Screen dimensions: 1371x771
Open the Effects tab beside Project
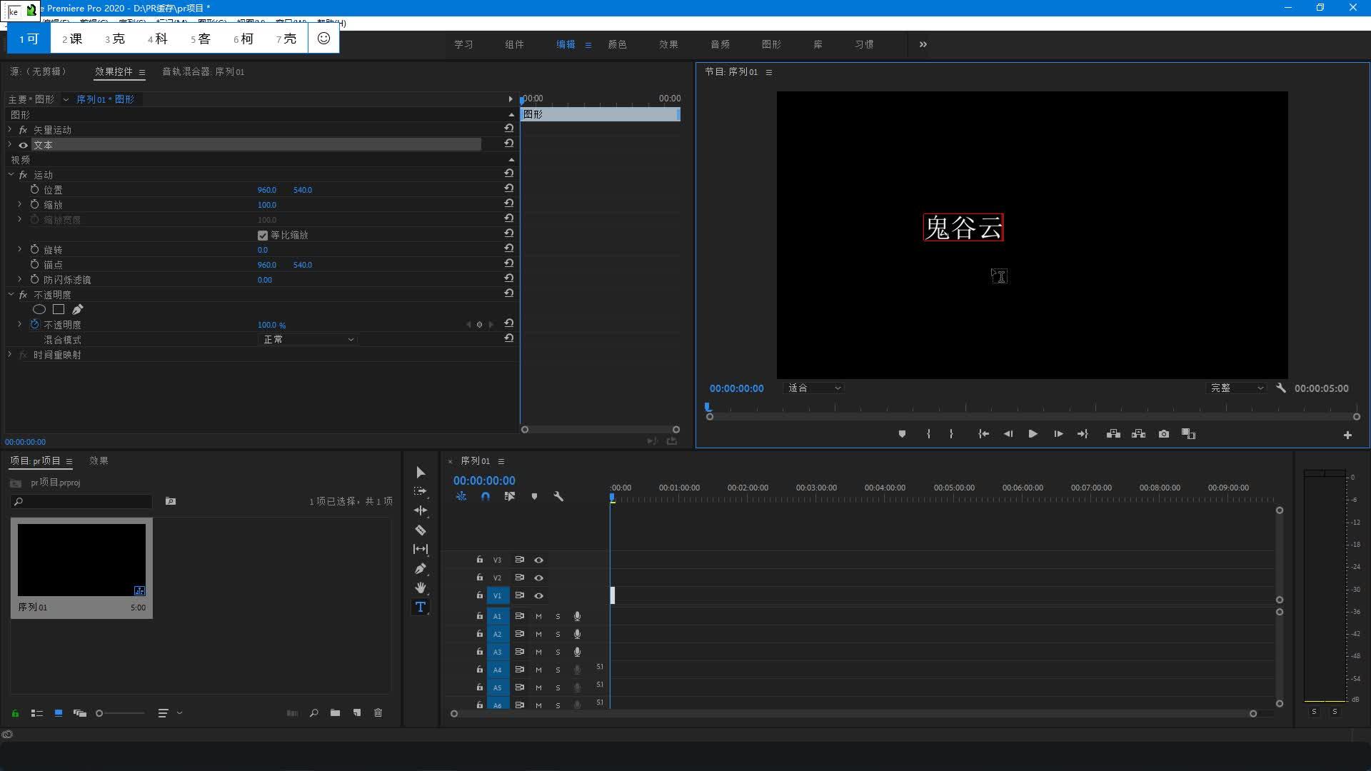[99, 460]
